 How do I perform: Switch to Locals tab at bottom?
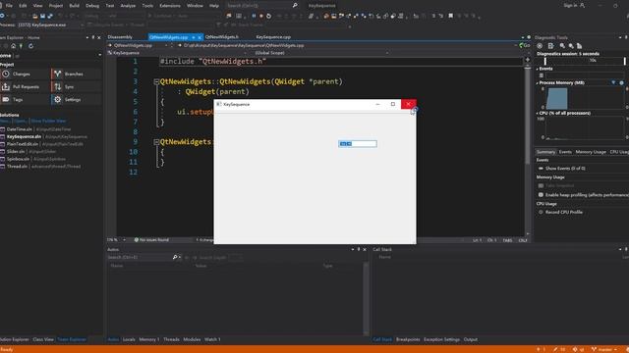[129, 339]
